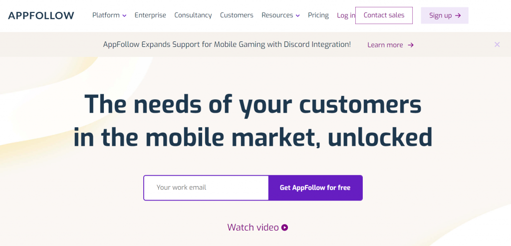Click the play icon beside Watch video

284,228
